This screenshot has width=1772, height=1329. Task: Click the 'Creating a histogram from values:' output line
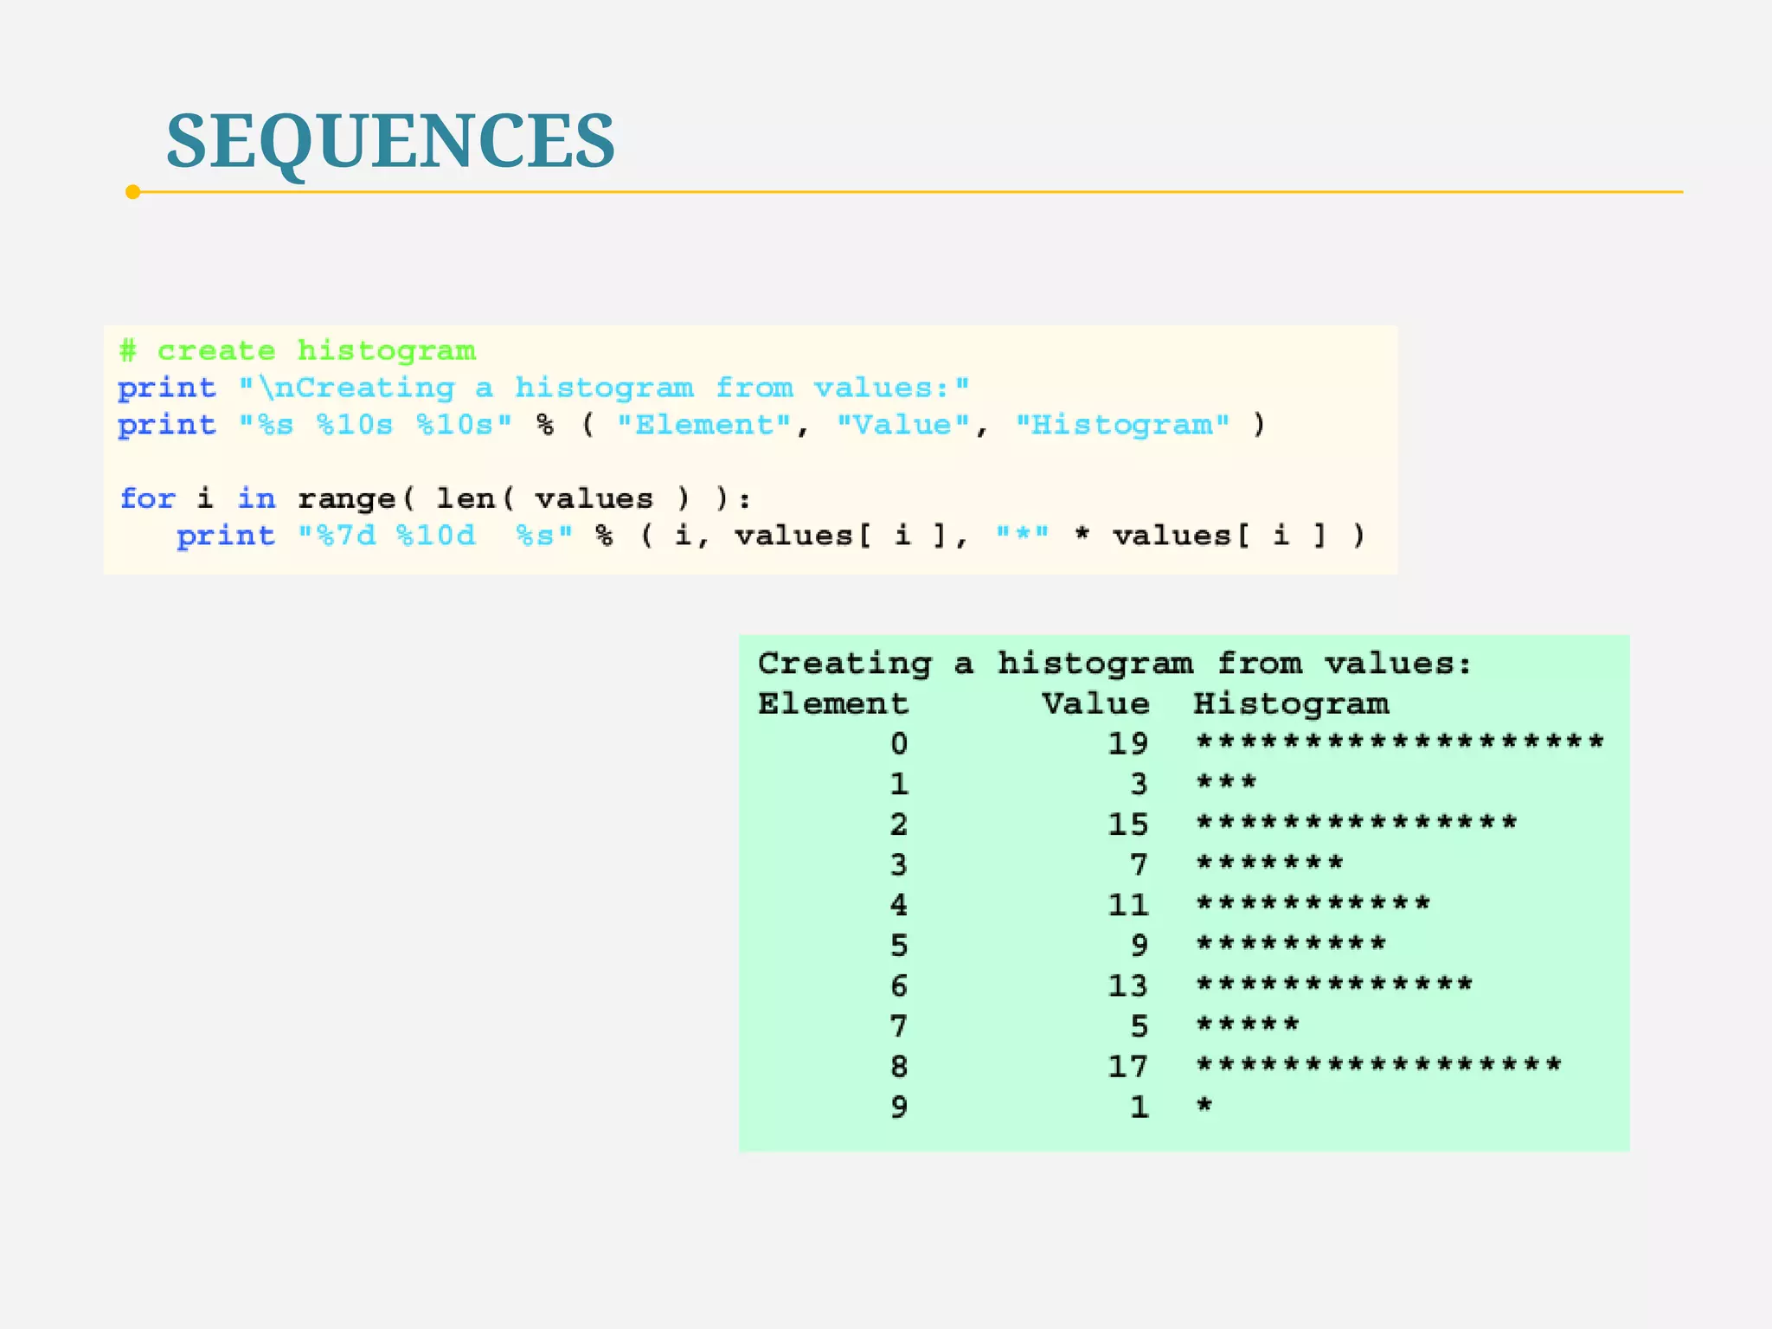point(1114,664)
